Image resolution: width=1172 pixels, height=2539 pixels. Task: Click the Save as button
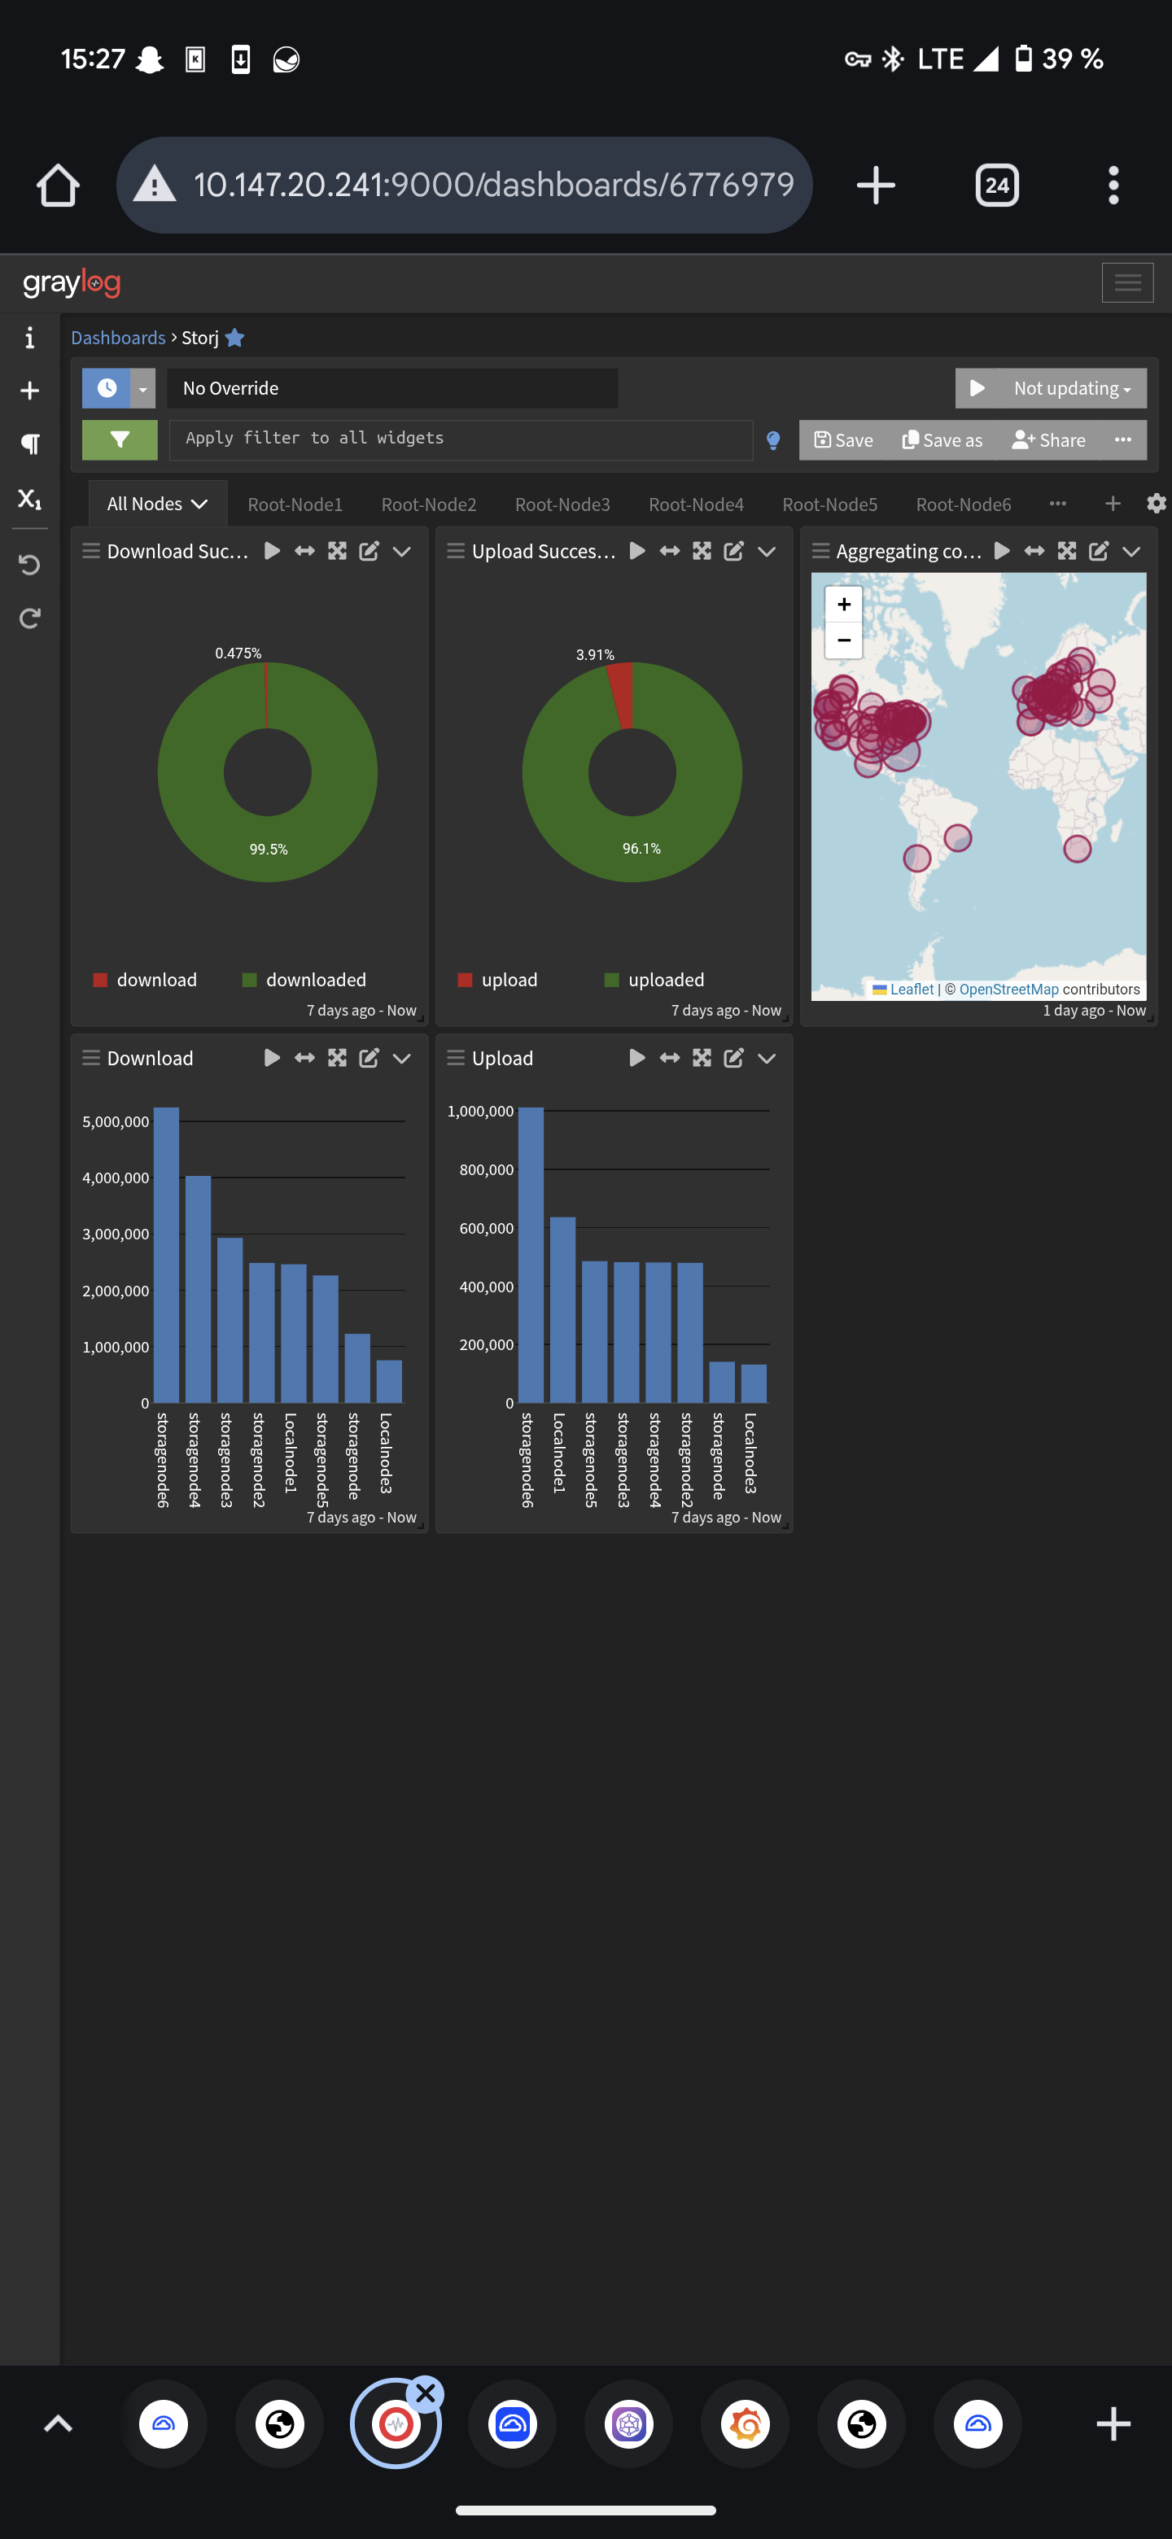(942, 440)
